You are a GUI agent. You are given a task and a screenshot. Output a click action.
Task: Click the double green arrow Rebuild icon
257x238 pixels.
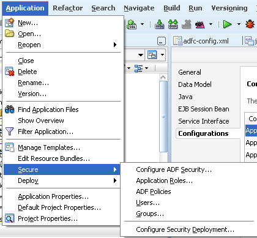tap(173, 24)
